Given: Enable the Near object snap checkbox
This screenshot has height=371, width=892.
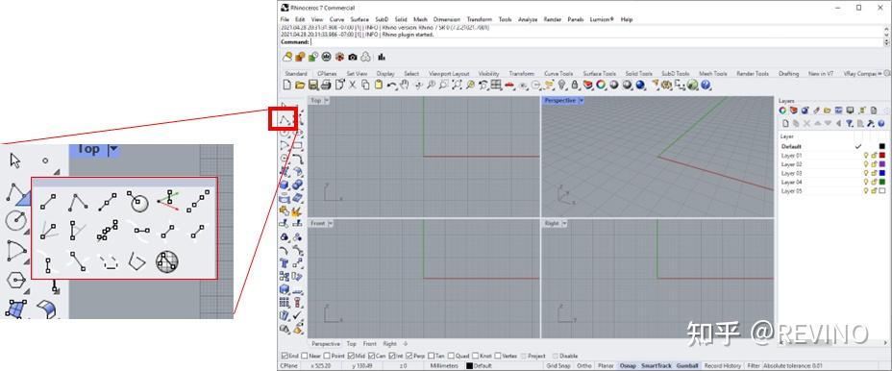Looking at the screenshot, I should (x=305, y=357).
